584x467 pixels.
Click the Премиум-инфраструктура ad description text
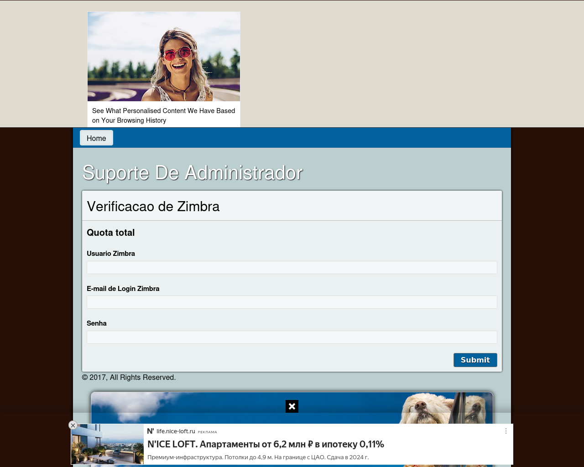[258, 457]
